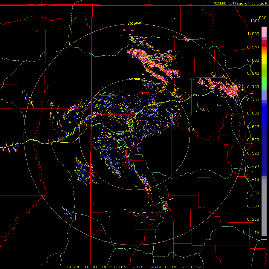Click the TH threshold label on scale

pos(257,233)
